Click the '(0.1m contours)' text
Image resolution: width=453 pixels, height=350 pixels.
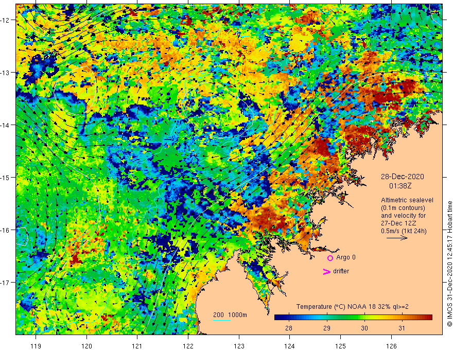tap(403, 208)
